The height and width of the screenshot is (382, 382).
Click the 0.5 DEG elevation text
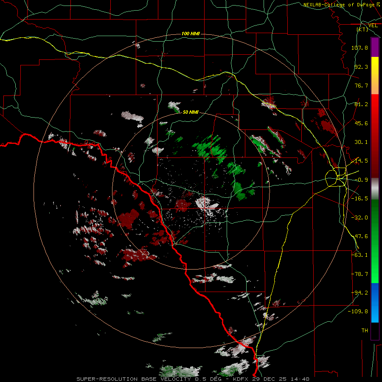pyautogui.click(x=208, y=379)
